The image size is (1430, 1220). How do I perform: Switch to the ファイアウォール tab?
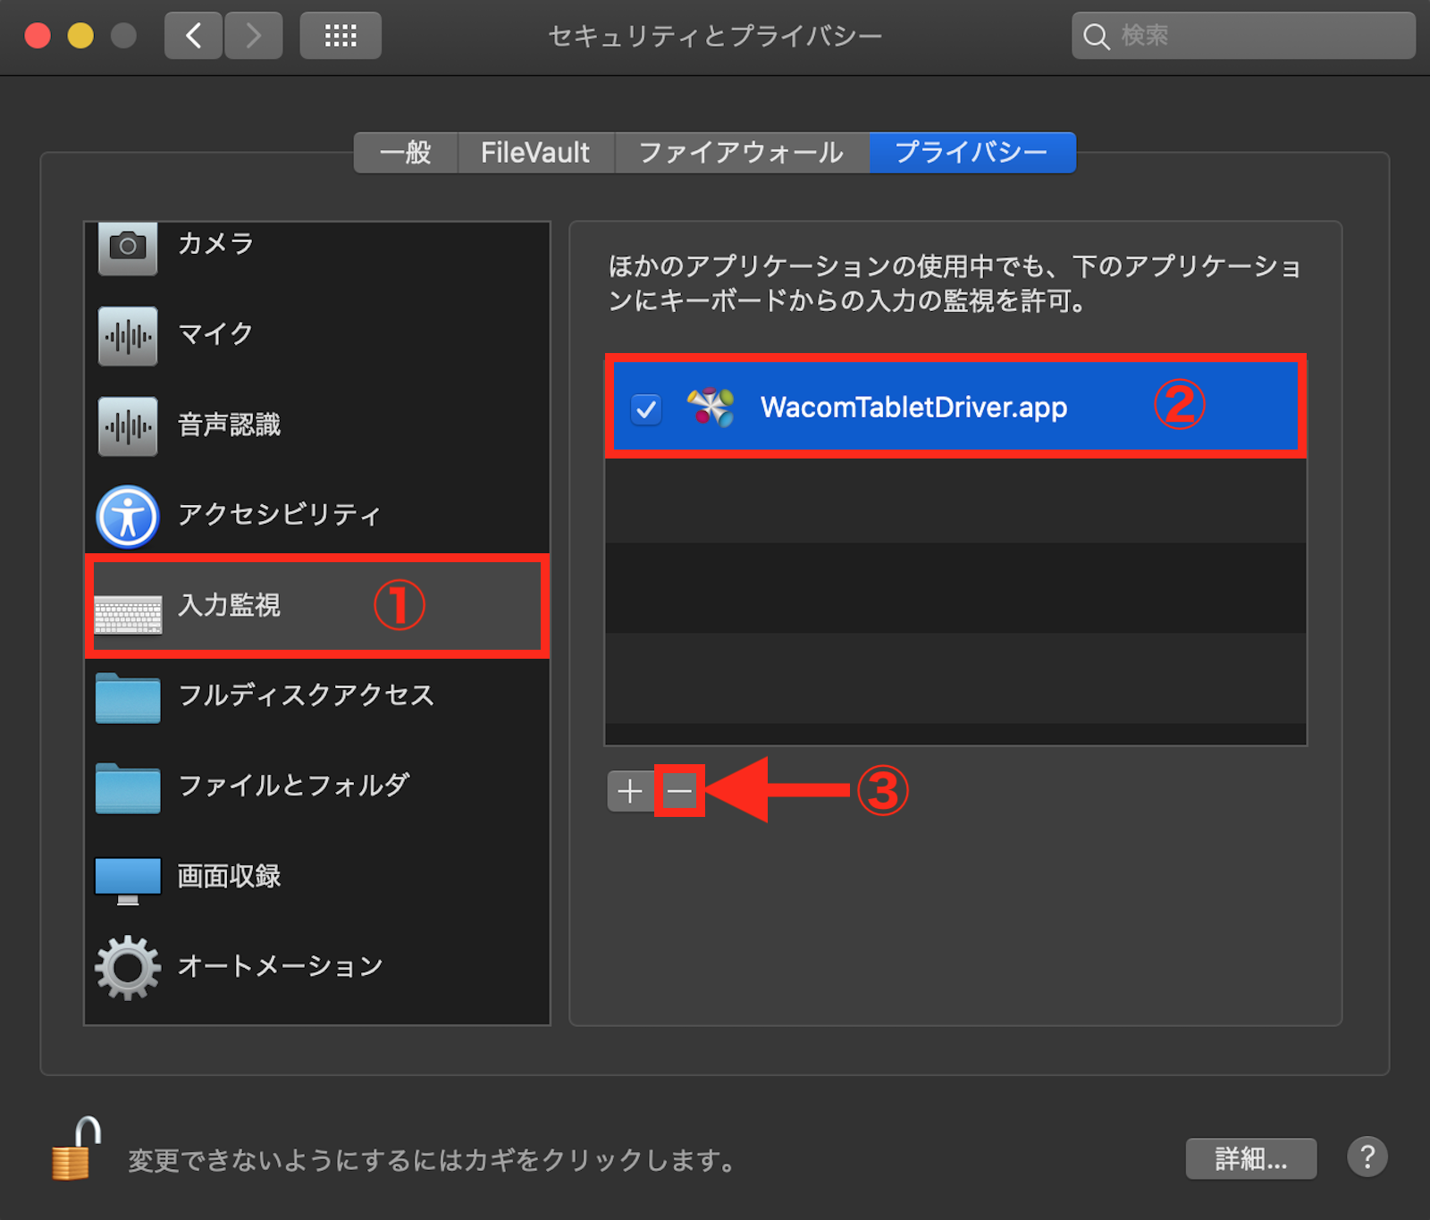pyautogui.click(x=741, y=153)
